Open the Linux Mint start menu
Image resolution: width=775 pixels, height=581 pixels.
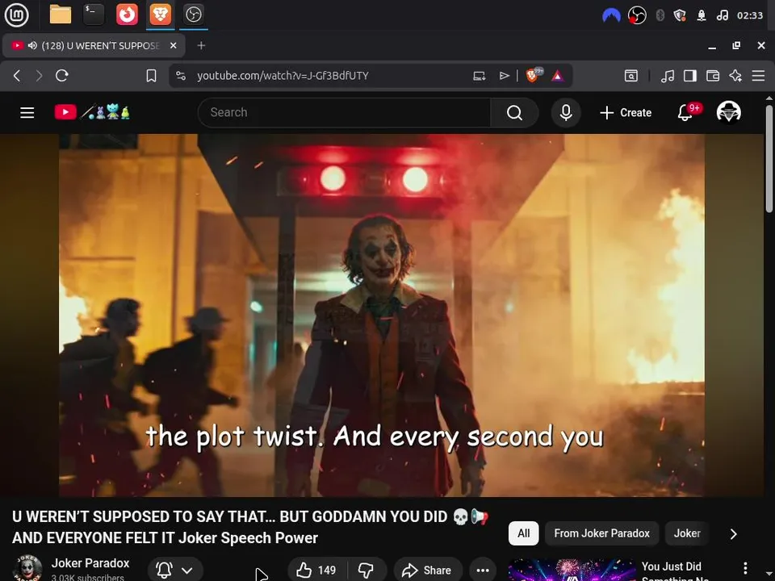point(16,15)
